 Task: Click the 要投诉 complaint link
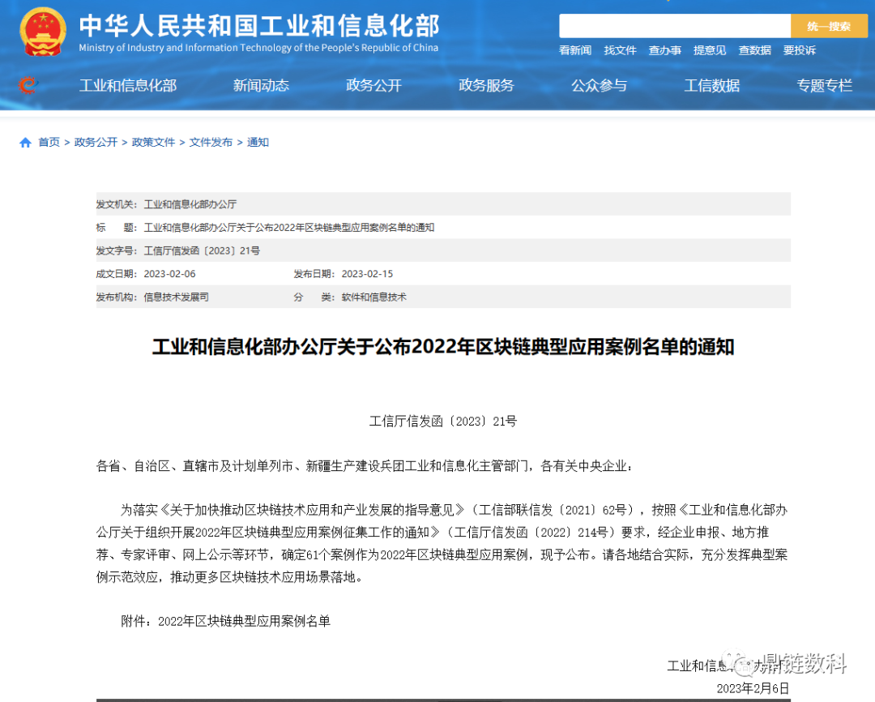tap(799, 50)
